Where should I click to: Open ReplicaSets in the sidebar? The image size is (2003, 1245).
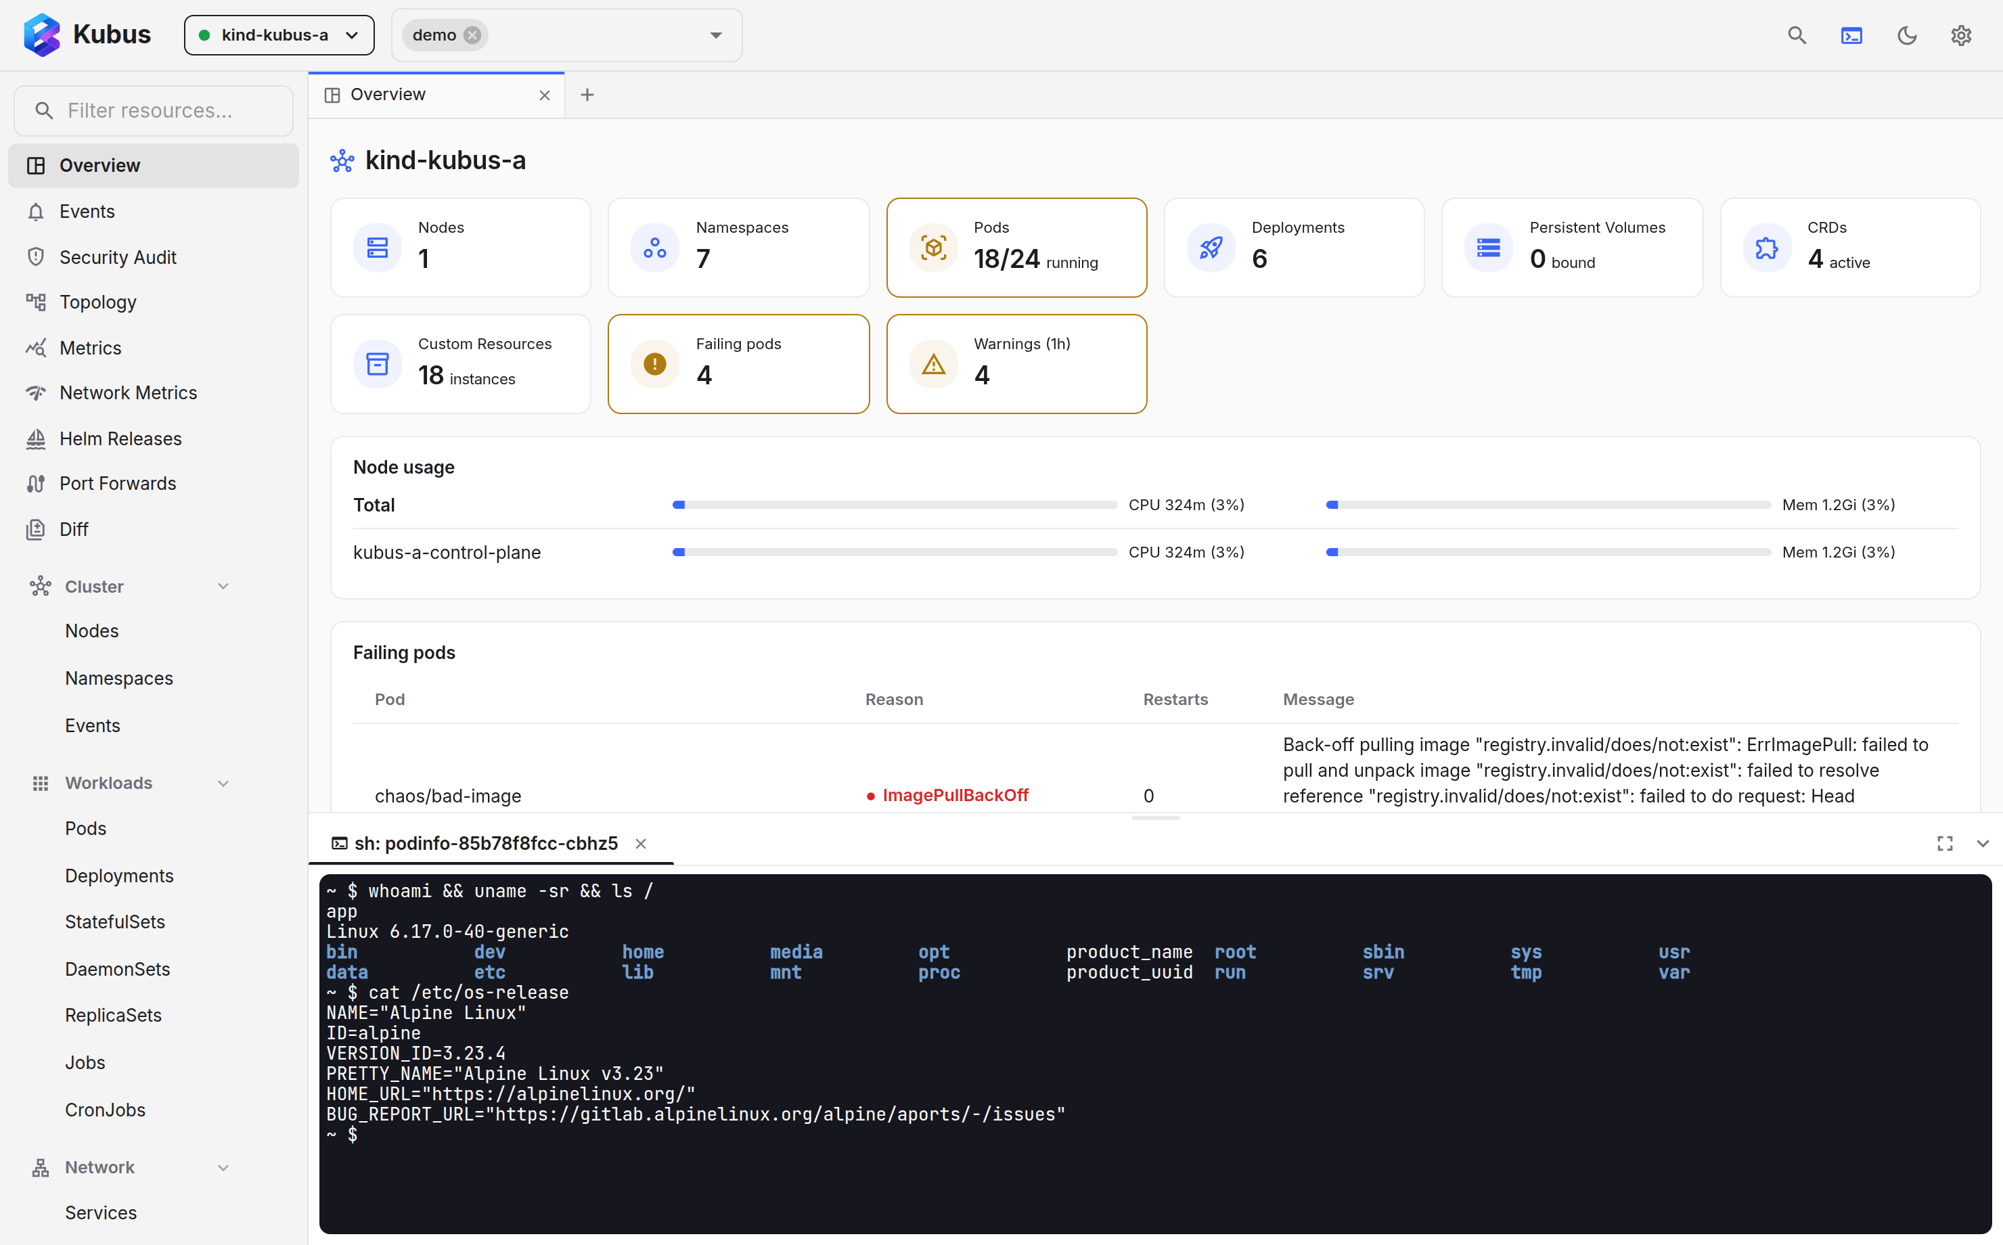[x=114, y=1015]
